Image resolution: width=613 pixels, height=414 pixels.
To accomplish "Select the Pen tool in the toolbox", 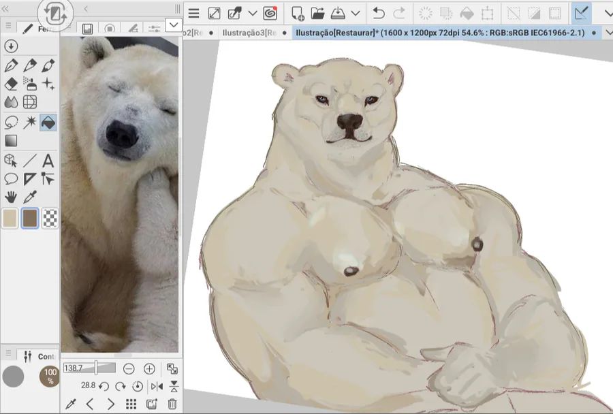I will click(11, 65).
